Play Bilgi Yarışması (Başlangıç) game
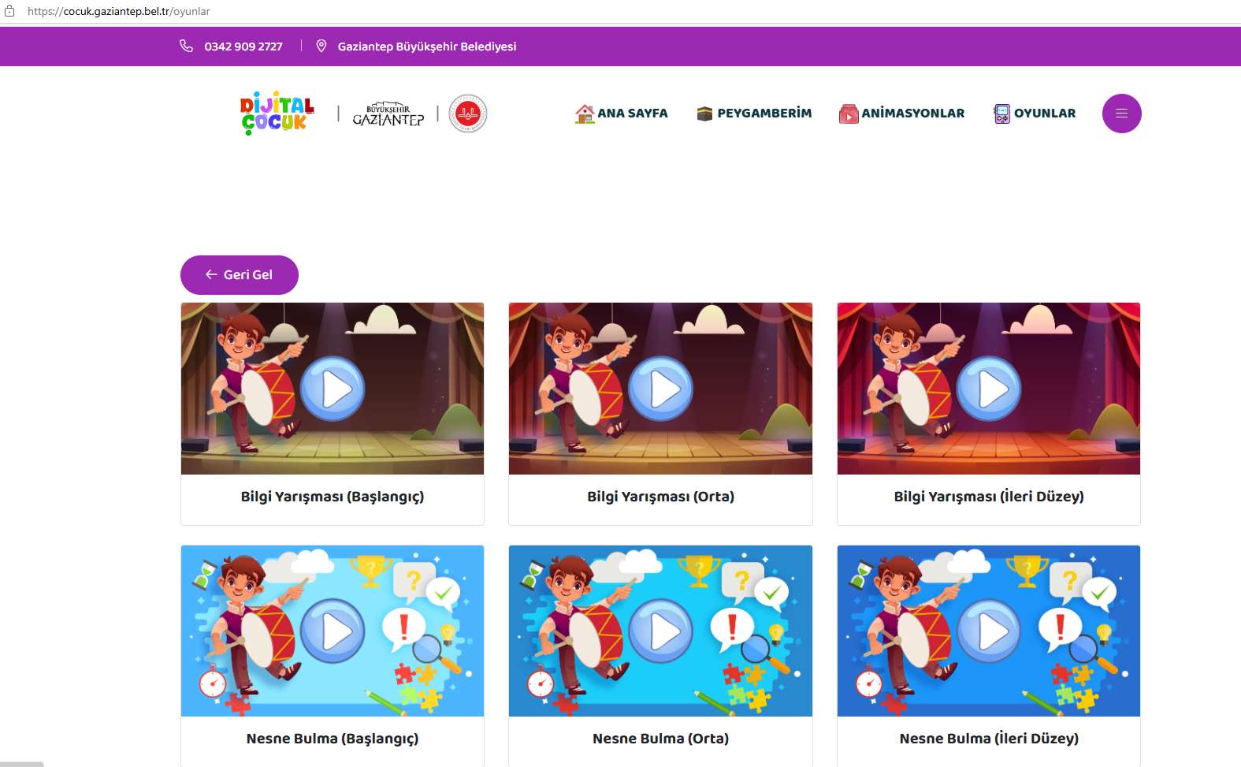Screen dimensions: 1241x767 [333, 389]
